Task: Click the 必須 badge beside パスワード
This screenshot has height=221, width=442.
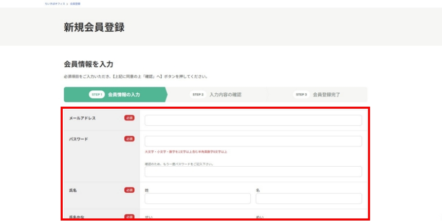Action: click(x=129, y=138)
